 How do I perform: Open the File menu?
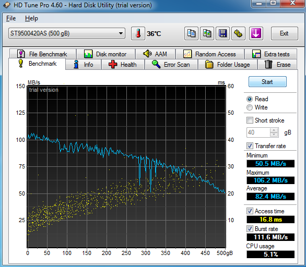click(x=11, y=18)
